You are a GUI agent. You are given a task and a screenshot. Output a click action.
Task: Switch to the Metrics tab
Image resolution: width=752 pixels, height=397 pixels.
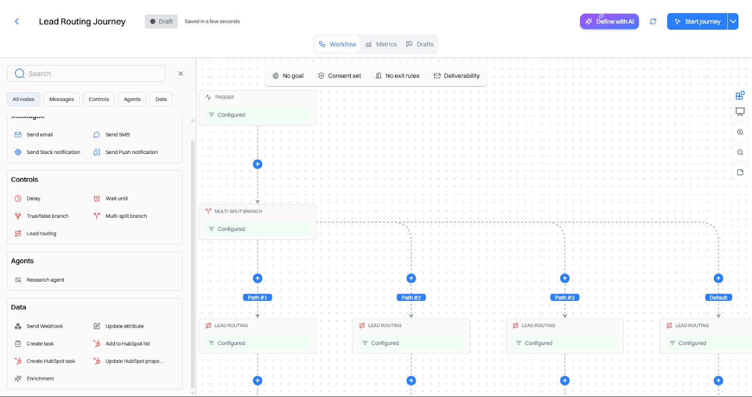(382, 44)
